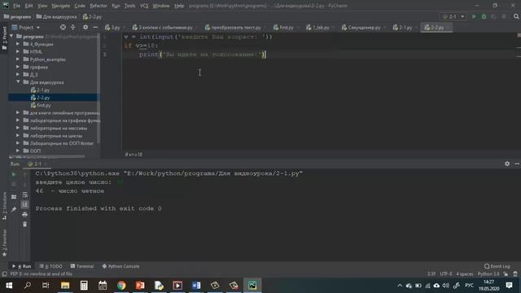
Task: Start debugging with the bug icon
Action: [484, 16]
